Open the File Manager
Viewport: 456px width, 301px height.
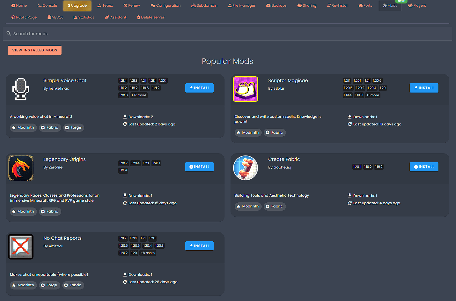coord(242,5)
